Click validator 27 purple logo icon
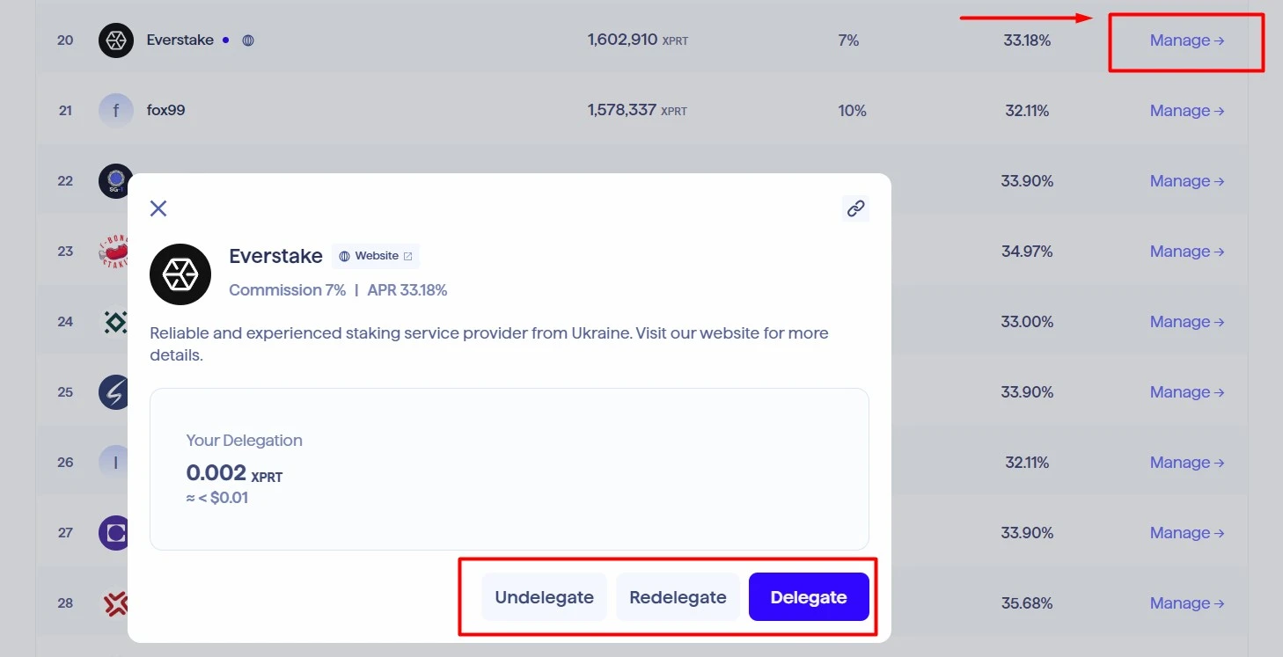 (x=114, y=533)
